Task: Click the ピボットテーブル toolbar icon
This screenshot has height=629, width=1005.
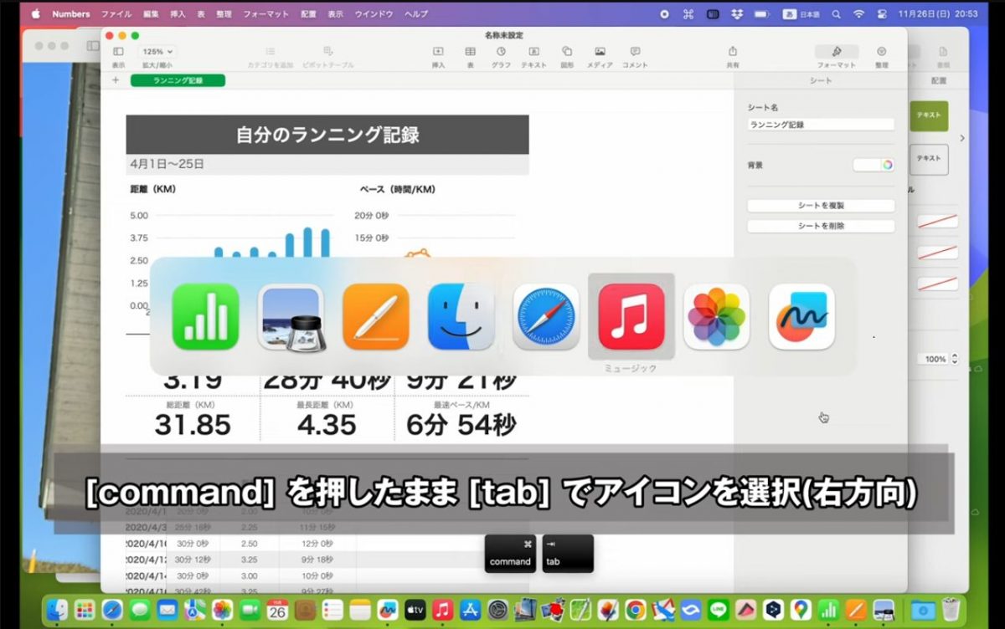Action: point(328,56)
